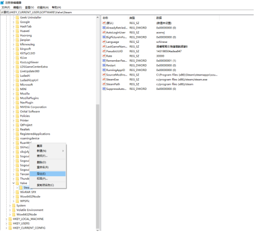
Task: Choose 重命名(R) in context menu
Action: click(48, 167)
